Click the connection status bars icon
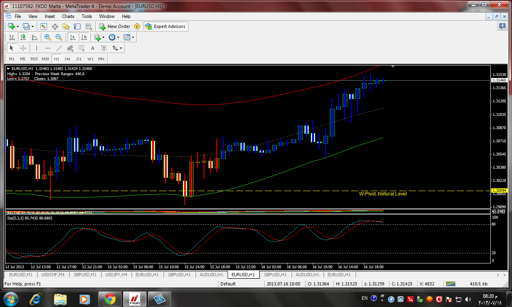The width and height of the screenshot is (512, 307). [450, 284]
